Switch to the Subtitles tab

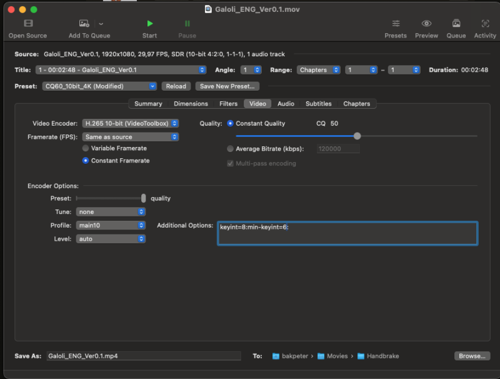(x=319, y=104)
